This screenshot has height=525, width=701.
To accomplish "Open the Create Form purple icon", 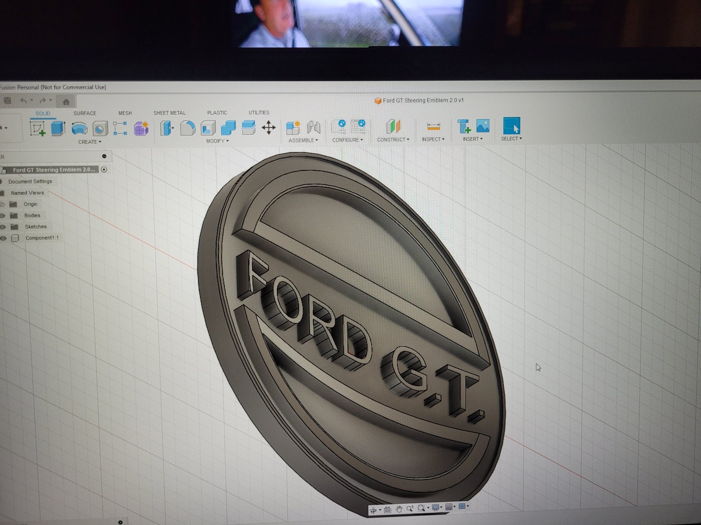I will click(141, 128).
